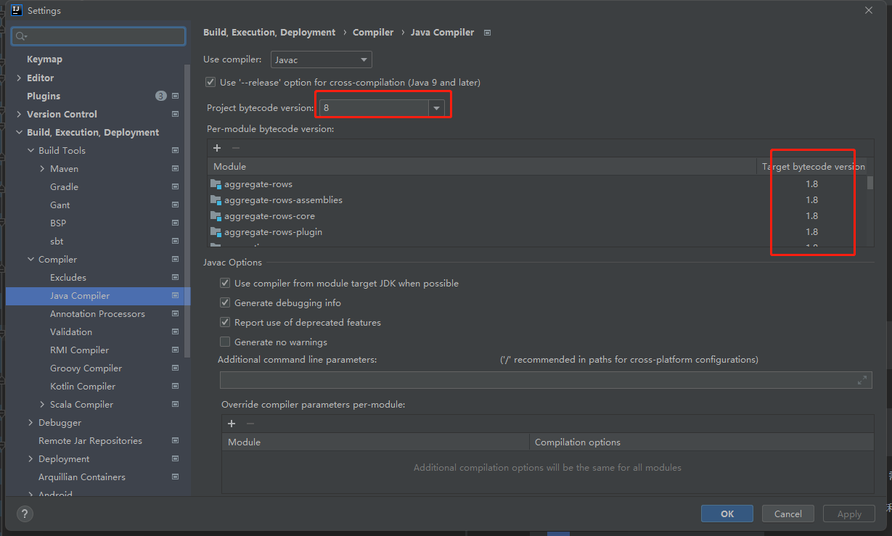Open Keymap settings page
Screen dimensions: 892x536
(44, 59)
